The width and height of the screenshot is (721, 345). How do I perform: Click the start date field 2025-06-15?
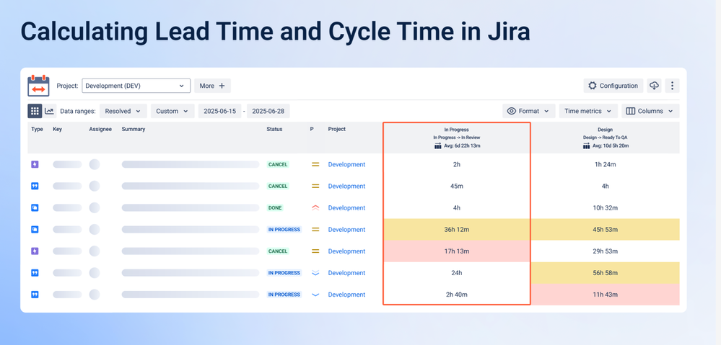[220, 111]
